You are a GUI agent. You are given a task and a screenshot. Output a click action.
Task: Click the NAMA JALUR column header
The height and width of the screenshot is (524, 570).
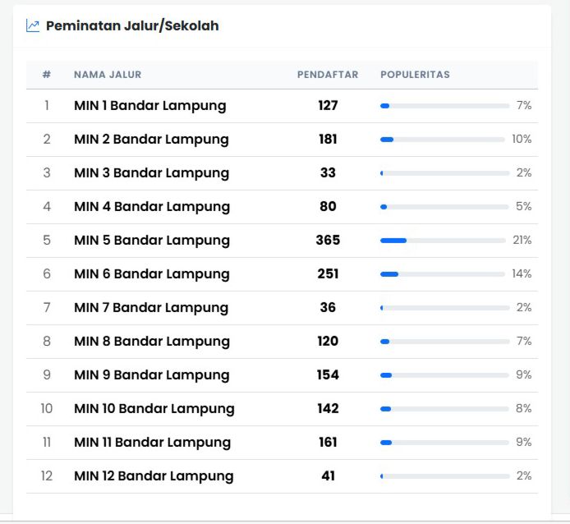pyautogui.click(x=108, y=75)
